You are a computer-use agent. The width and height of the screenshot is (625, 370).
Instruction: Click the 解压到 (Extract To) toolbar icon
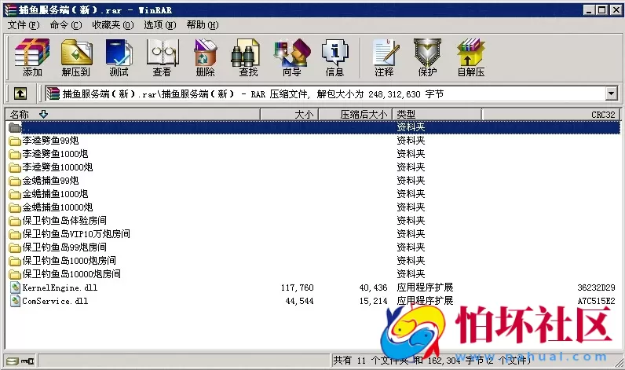click(76, 52)
